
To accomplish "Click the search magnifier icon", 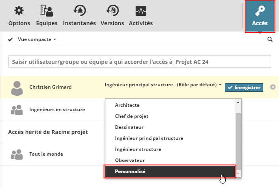I will [x=270, y=39].
